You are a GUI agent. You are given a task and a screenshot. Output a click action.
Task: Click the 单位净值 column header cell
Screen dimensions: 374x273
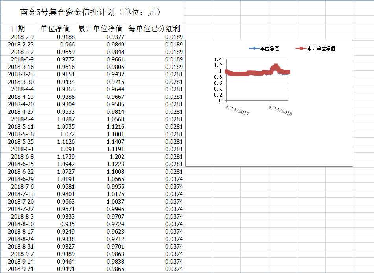[x=55, y=28]
